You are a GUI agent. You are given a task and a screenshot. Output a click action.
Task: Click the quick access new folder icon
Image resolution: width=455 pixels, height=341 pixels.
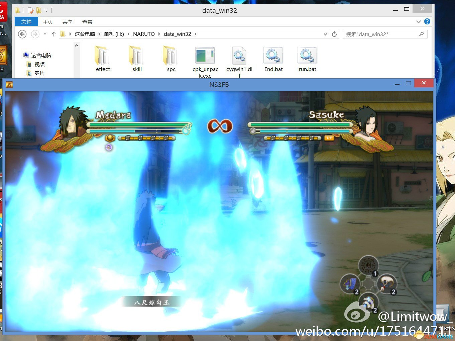click(39, 10)
